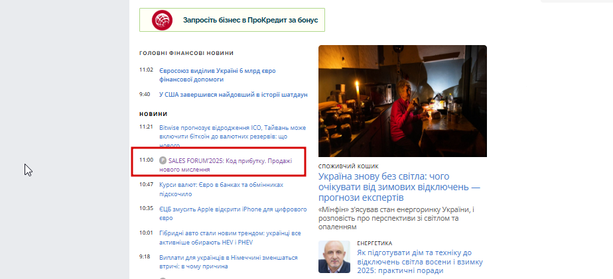
Task: Click the ProCredit globe logo icon
Action: pos(163,20)
